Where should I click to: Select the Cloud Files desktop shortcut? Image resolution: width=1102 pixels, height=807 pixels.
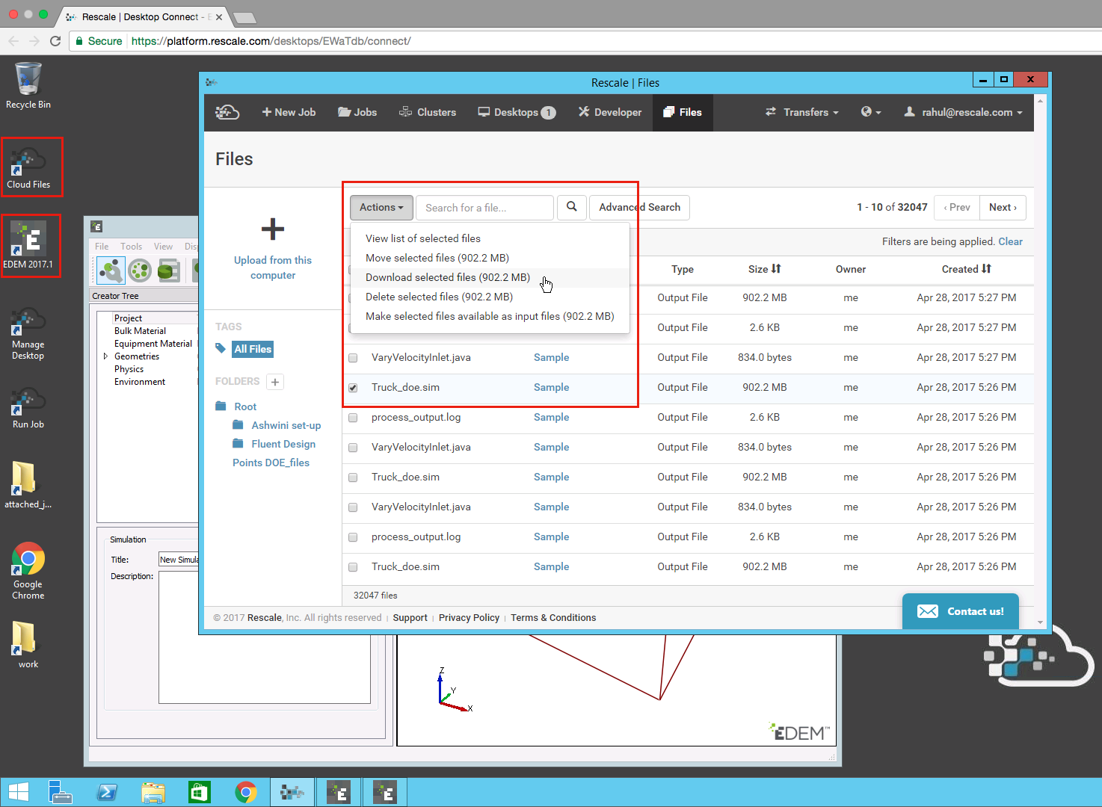coord(28,167)
